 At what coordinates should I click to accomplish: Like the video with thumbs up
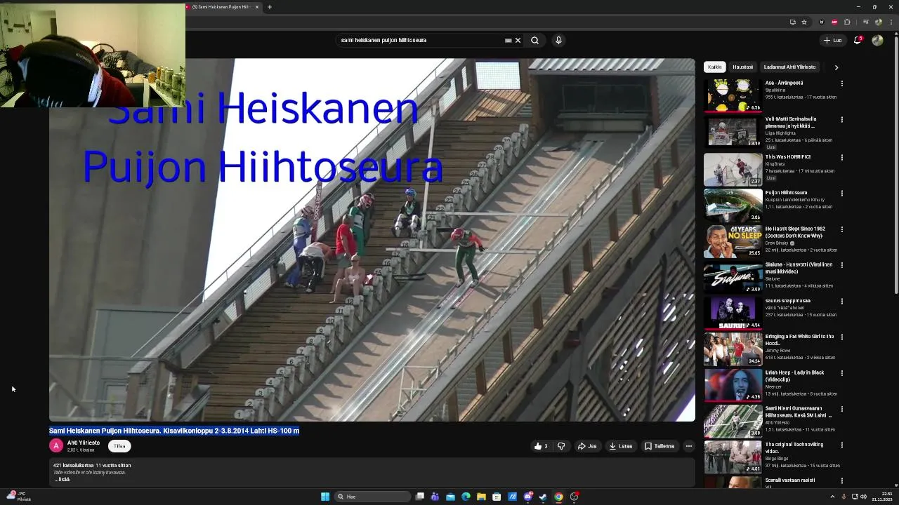[x=541, y=446]
